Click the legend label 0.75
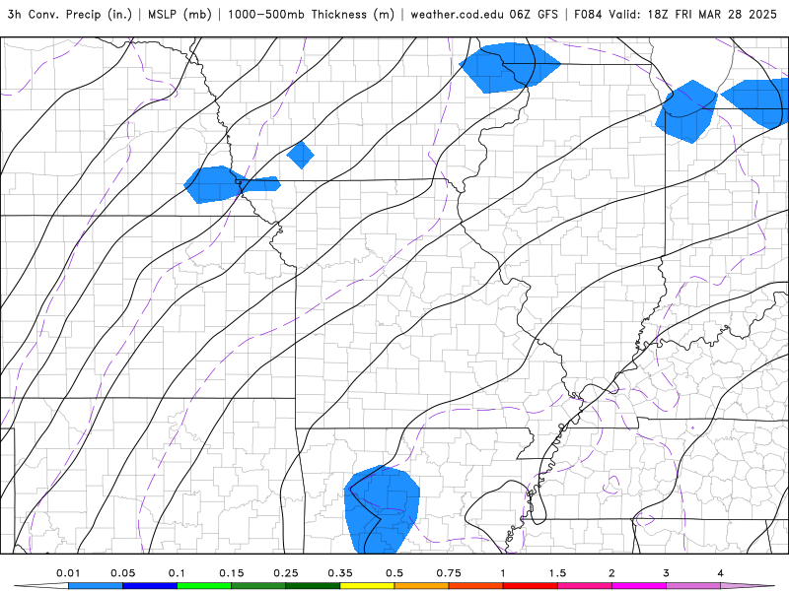789x591 pixels. [449, 573]
